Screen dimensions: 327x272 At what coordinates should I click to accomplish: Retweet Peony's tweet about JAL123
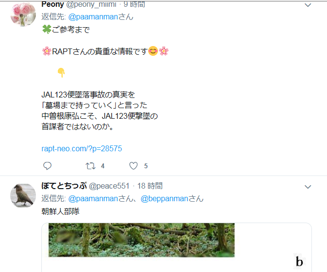pyautogui.click(x=90, y=166)
